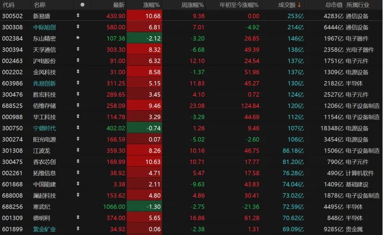Click the marker icon beside 新易盛

click(x=78, y=16)
